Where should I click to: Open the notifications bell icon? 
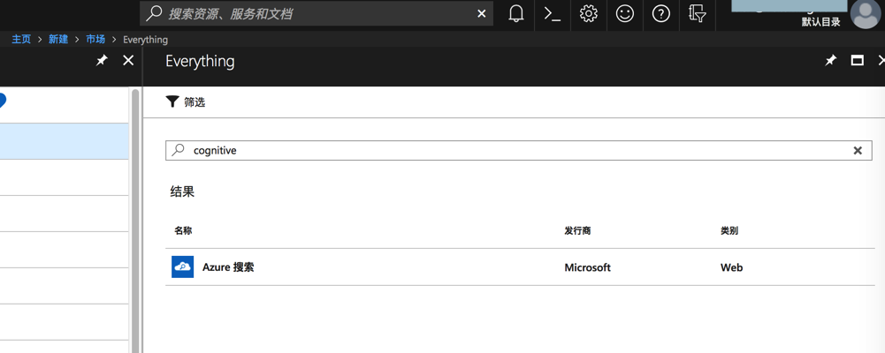(x=516, y=13)
